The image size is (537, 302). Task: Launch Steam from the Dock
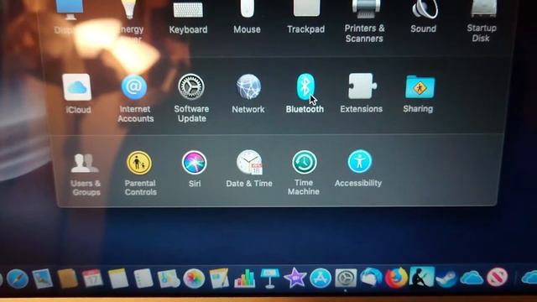tap(446, 278)
